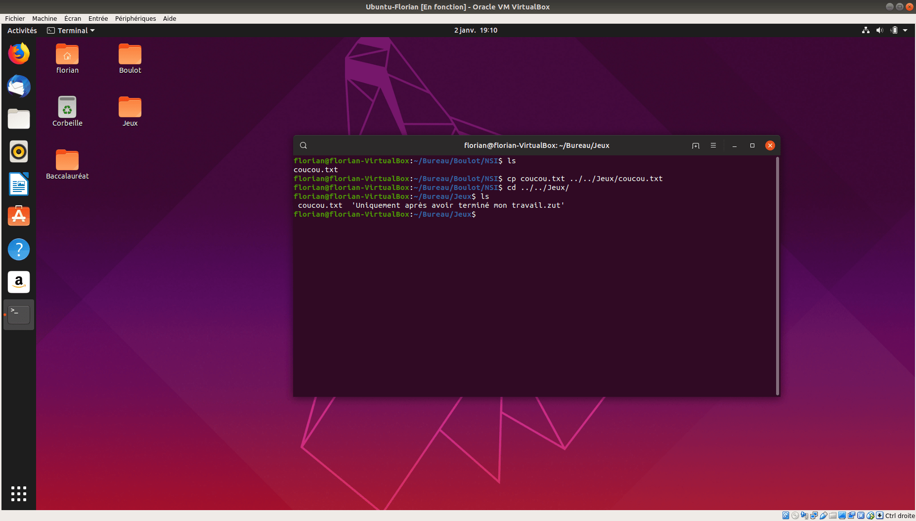
Task: Select the Baccalauréat desktop folder
Action: [67, 161]
